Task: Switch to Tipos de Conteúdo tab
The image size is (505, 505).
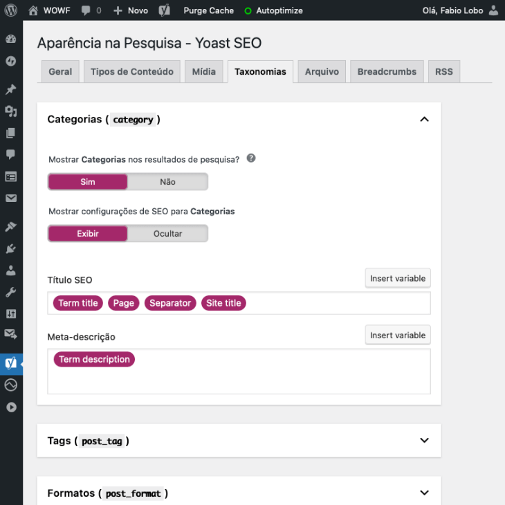Action: pos(131,71)
